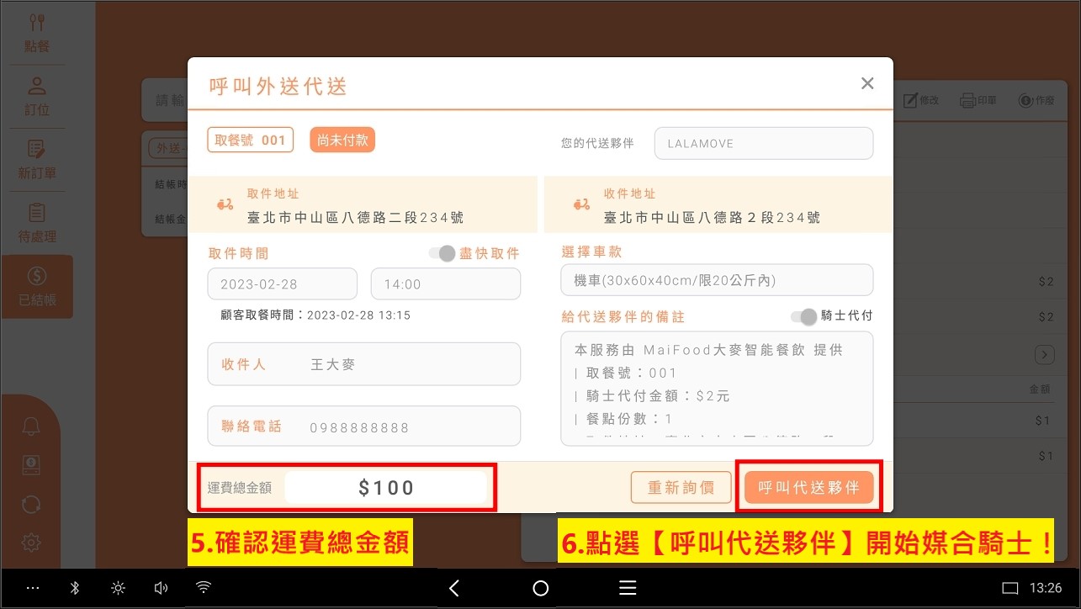1081x609 pixels.
Task: Click the notification bell icon
Action: click(x=31, y=426)
